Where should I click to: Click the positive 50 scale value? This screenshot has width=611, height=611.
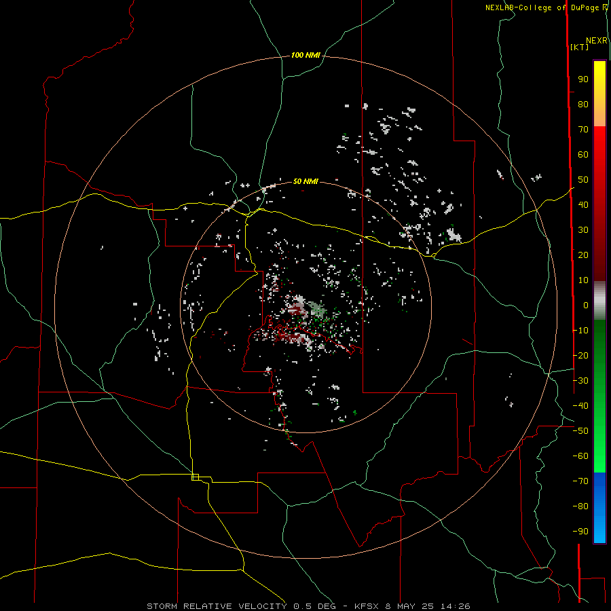pyautogui.click(x=583, y=180)
